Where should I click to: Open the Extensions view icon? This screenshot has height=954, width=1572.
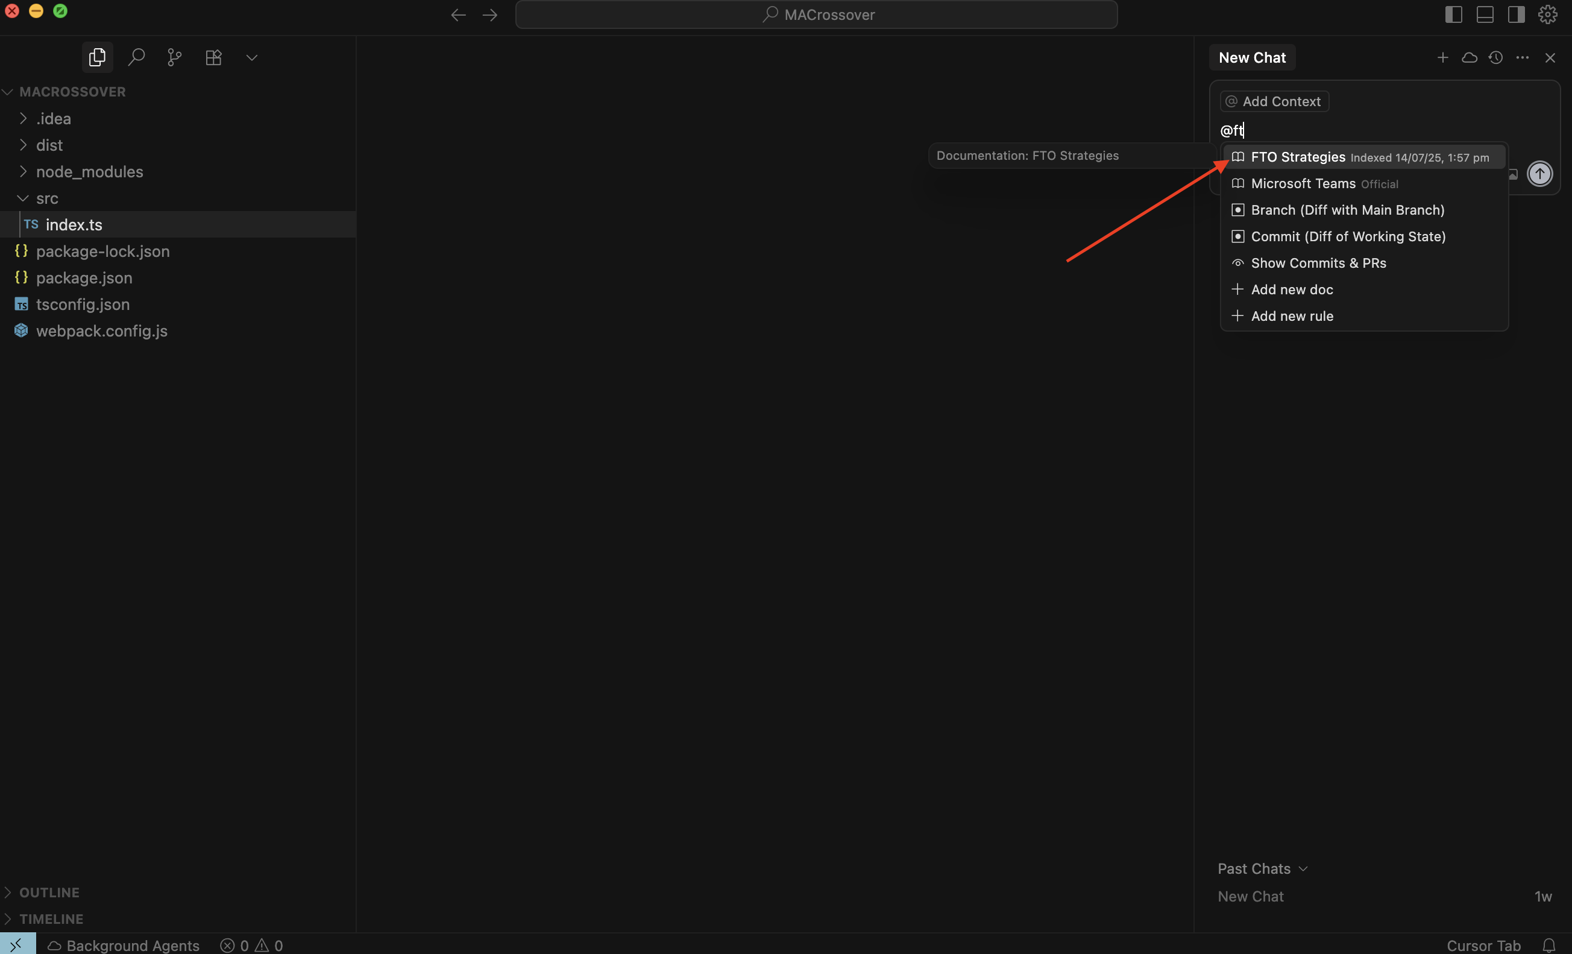point(213,57)
